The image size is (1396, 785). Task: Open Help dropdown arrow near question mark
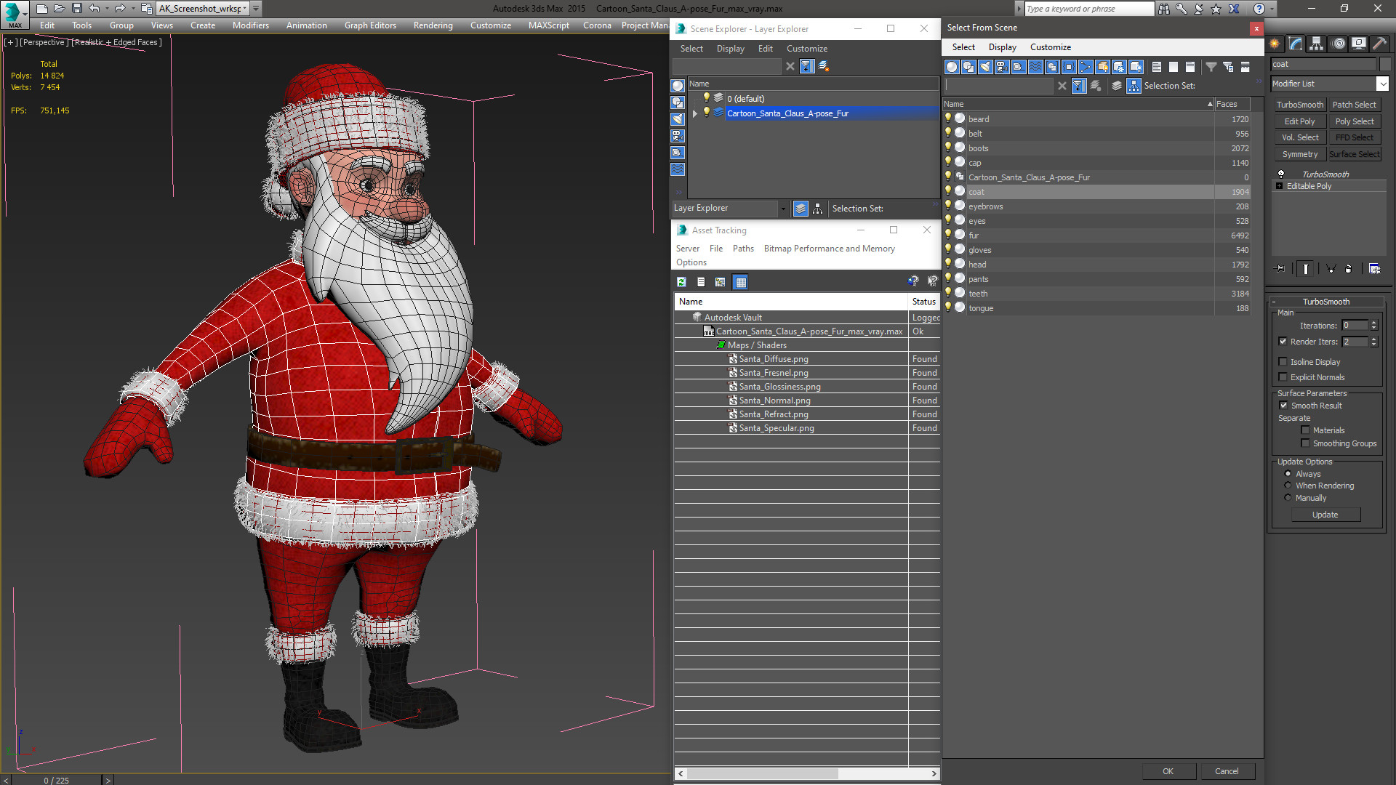click(x=1271, y=9)
